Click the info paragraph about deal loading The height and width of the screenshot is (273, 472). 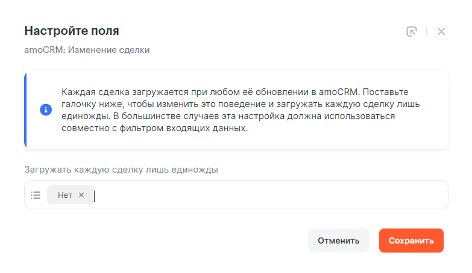[x=235, y=110]
